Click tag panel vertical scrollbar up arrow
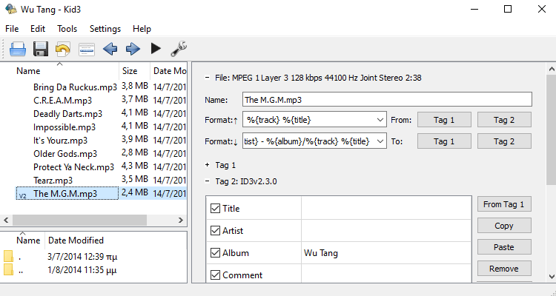 point(552,70)
